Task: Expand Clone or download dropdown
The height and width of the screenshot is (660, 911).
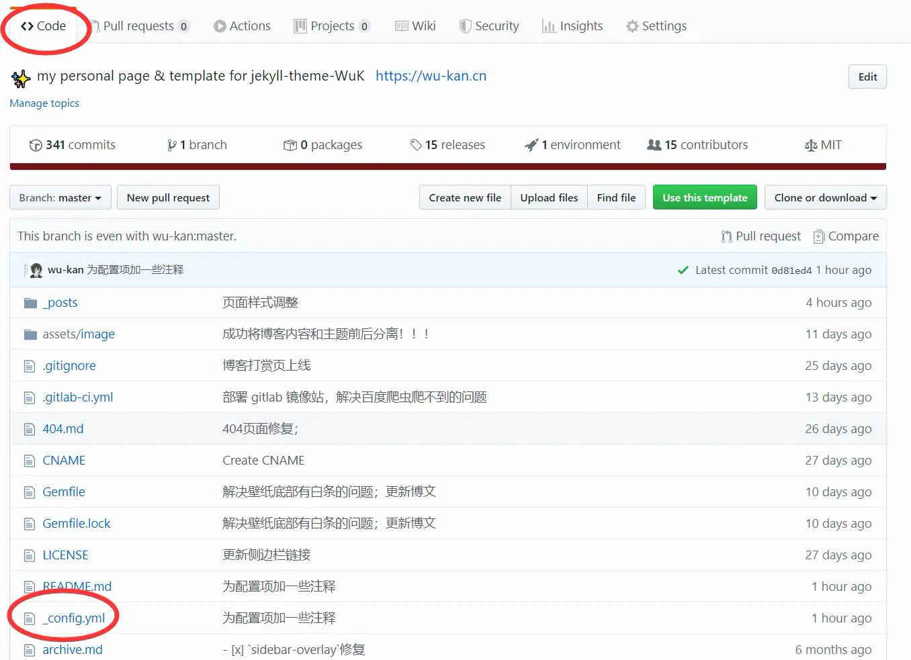Action: (826, 197)
